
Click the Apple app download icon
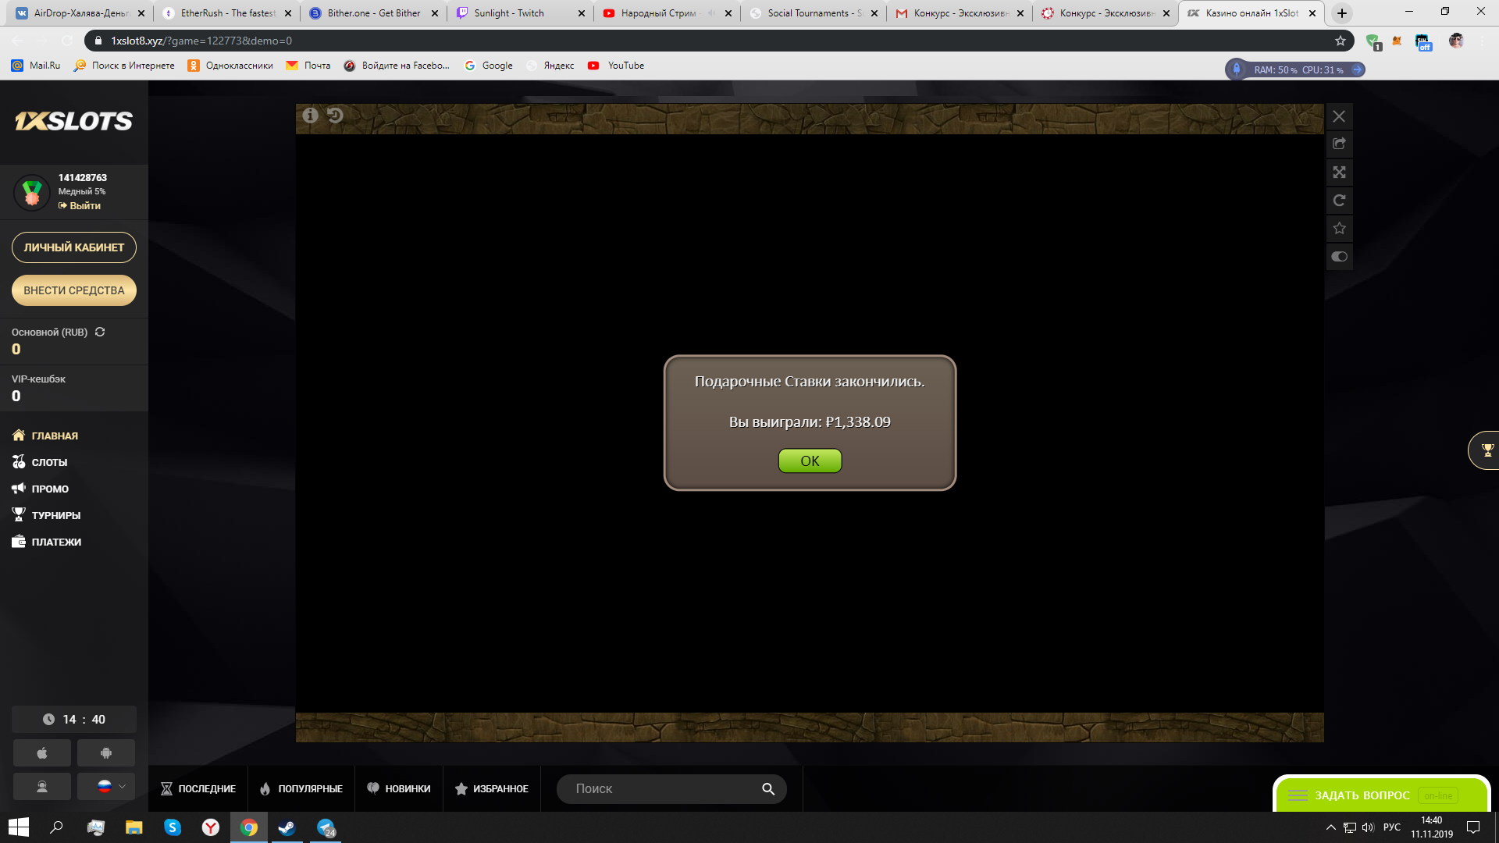(42, 753)
